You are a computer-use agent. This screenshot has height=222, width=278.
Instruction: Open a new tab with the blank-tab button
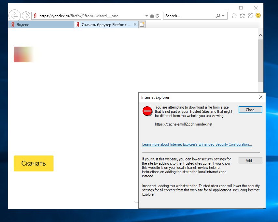[142, 24]
